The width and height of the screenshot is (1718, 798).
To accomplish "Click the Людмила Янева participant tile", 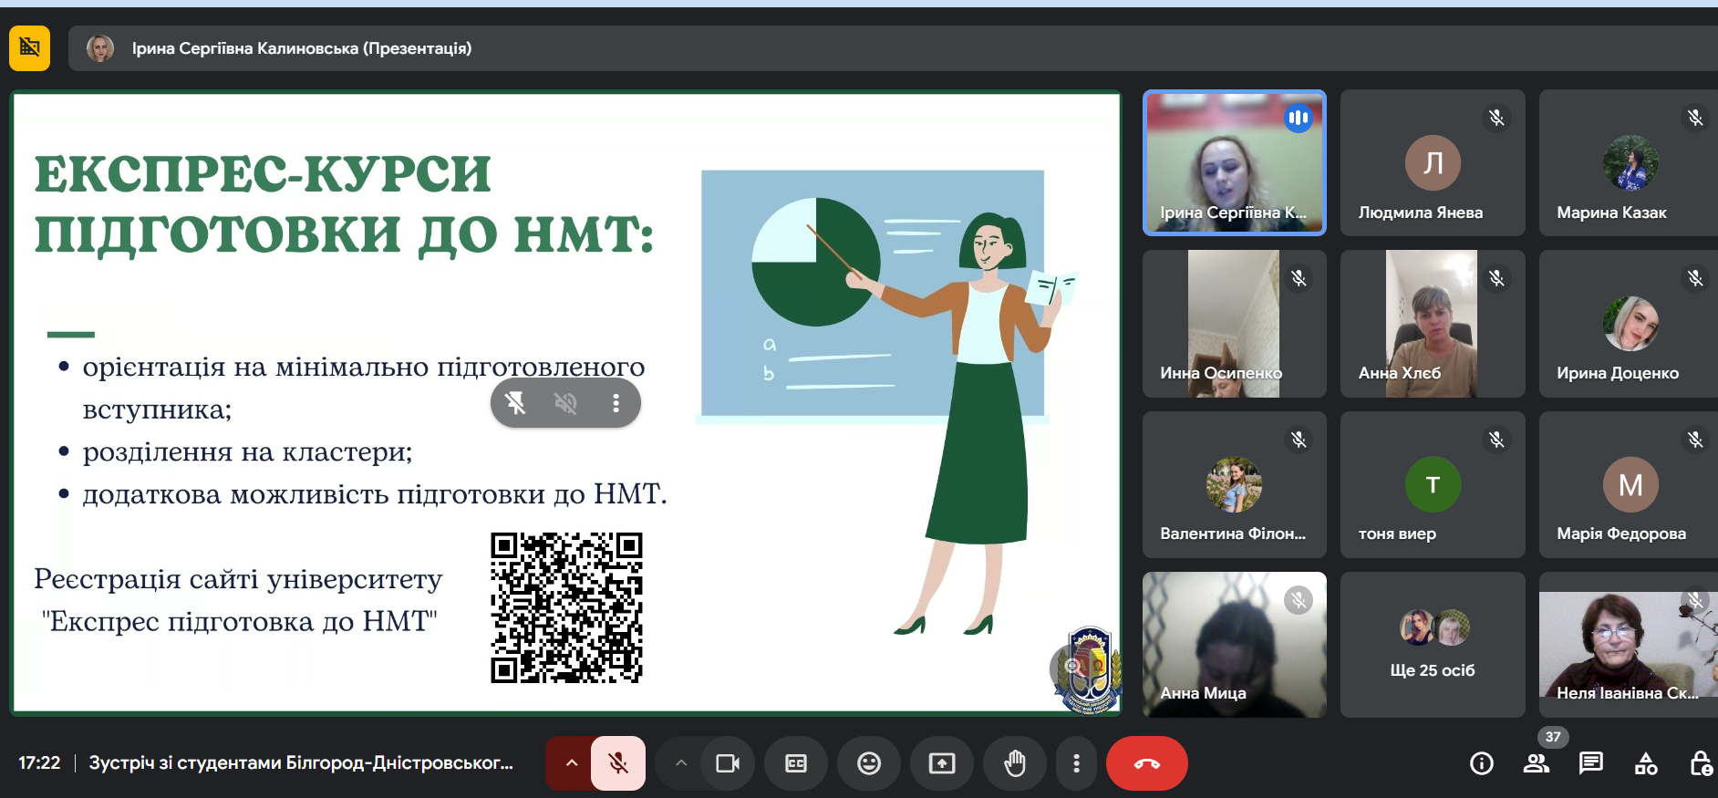I will (x=1433, y=162).
